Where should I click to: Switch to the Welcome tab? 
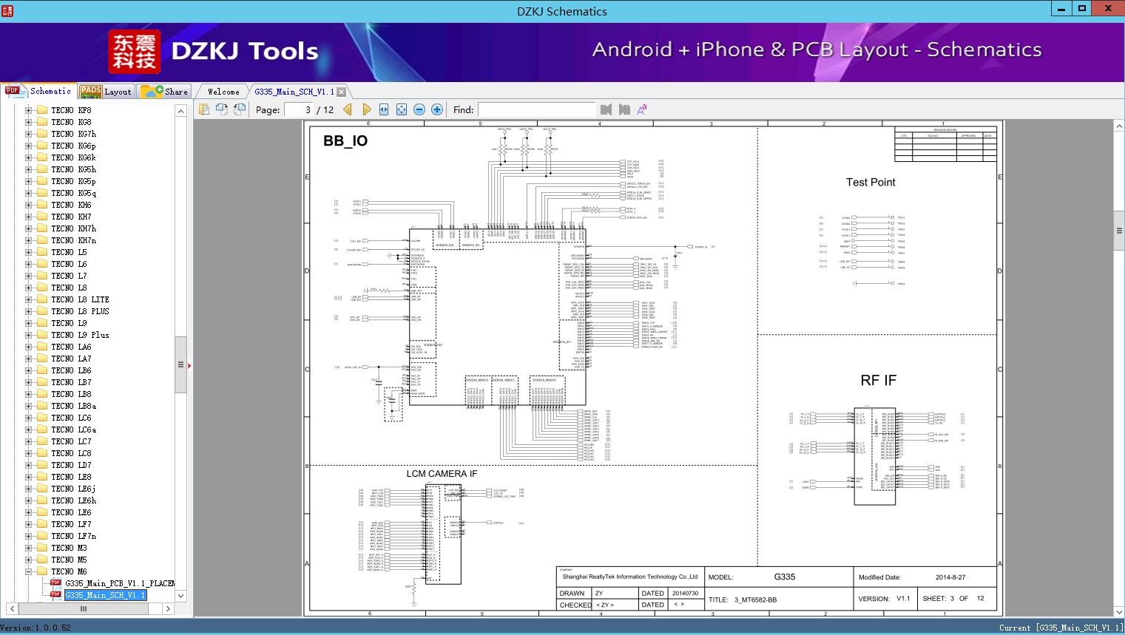tap(223, 92)
